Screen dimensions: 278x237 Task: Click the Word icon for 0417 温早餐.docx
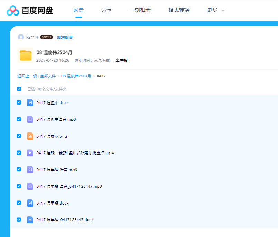(x=30, y=203)
